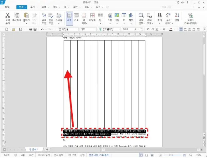This screenshot has height=158, width=207.
Task: Add new document tab with plus button
Action: coord(47,150)
